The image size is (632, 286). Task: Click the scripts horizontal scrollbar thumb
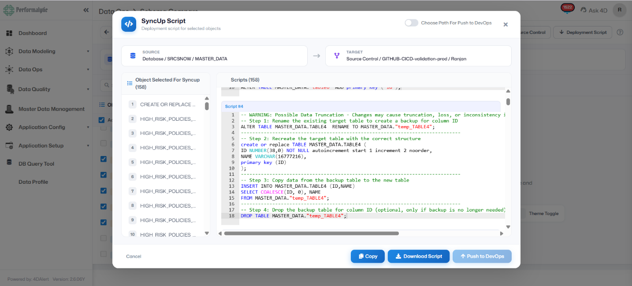pyautogui.click(x=311, y=234)
